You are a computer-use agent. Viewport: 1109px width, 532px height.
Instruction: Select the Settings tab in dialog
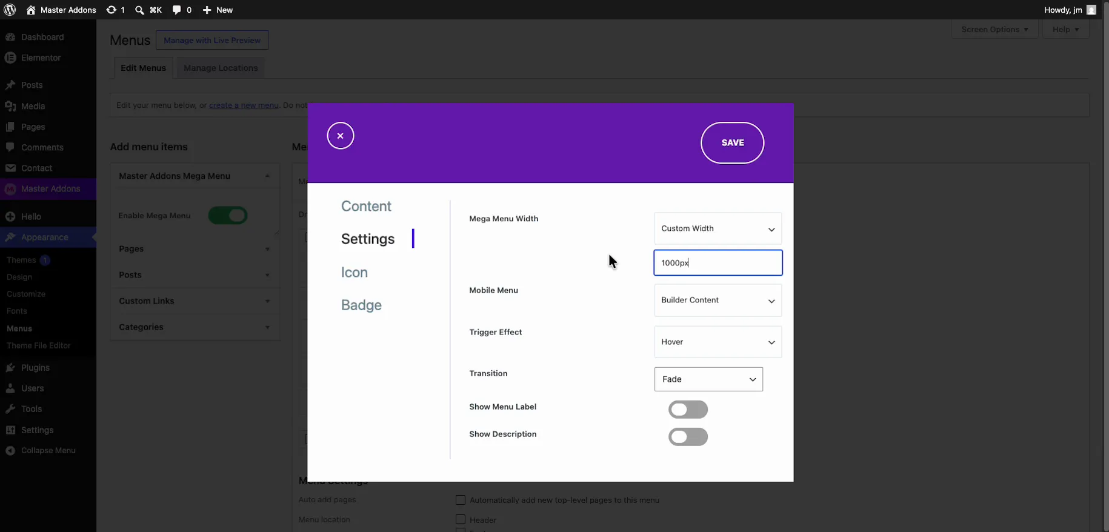tap(368, 239)
